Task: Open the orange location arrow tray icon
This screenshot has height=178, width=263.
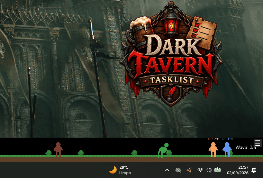Action: click(189, 170)
